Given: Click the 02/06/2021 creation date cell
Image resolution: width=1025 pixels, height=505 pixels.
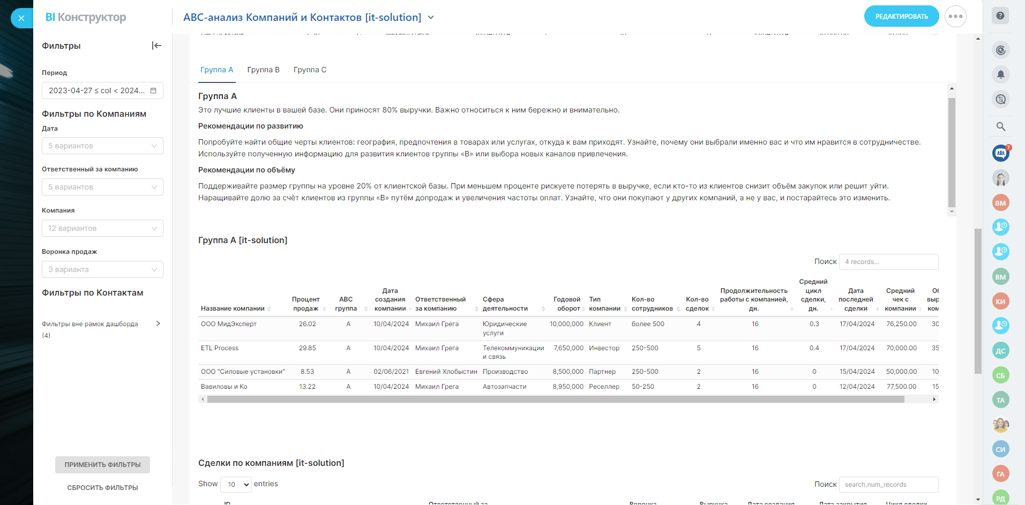Looking at the screenshot, I should pyautogui.click(x=391, y=372).
